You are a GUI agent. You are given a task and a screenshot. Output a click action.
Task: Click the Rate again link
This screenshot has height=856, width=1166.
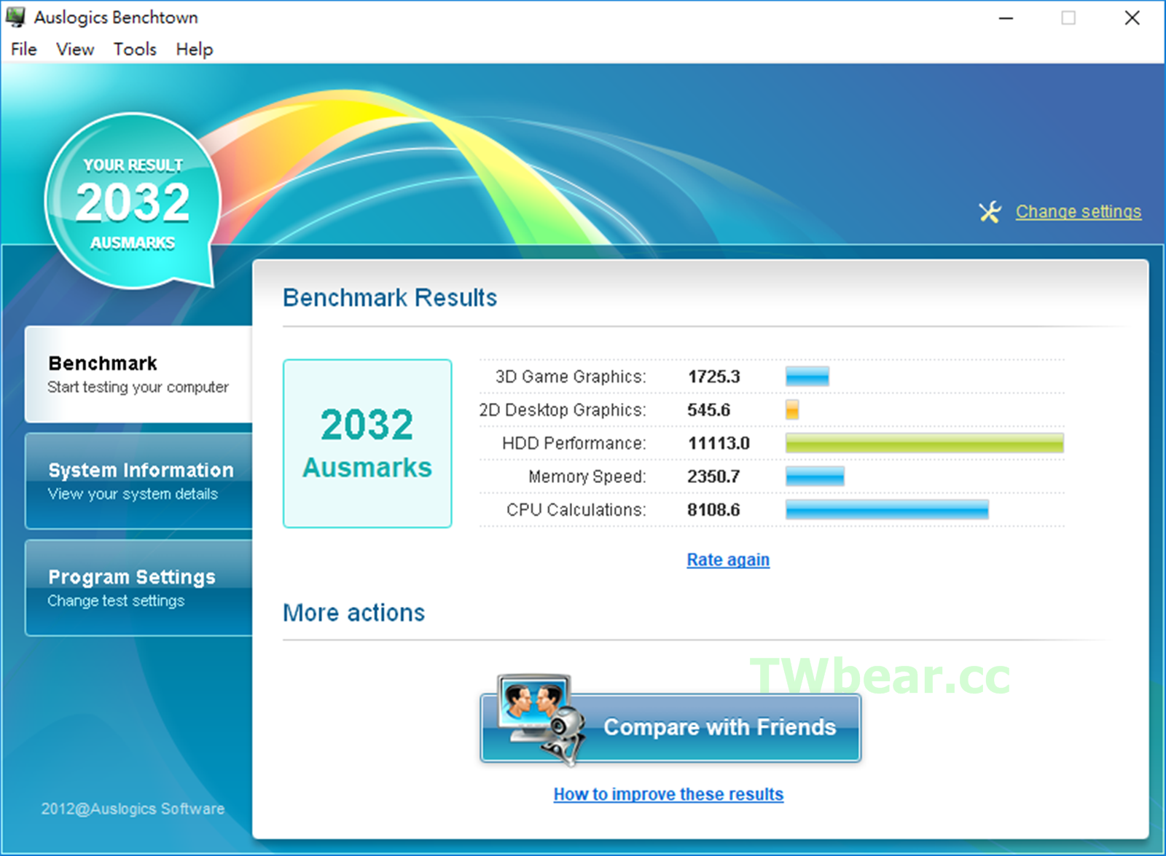[728, 559]
